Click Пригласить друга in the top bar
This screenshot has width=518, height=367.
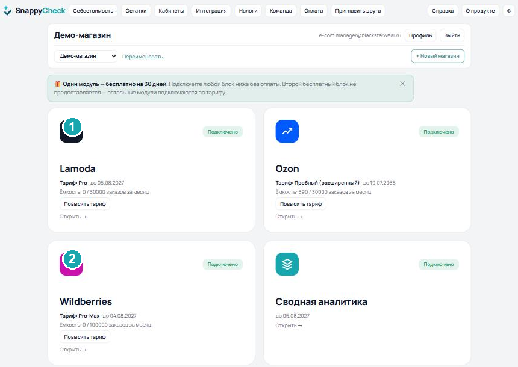coord(358,11)
